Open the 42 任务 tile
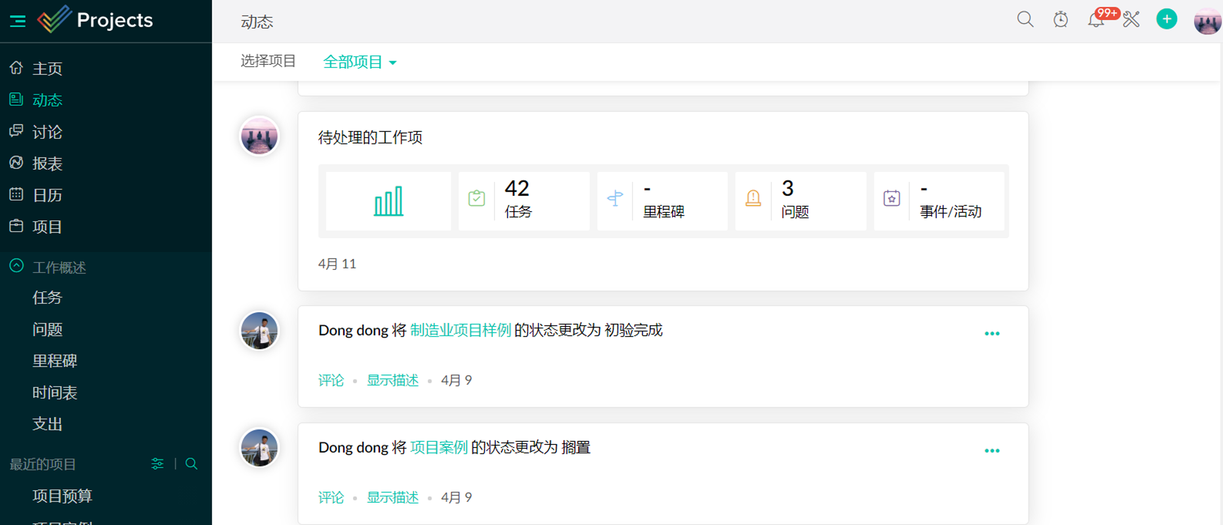This screenshot has width=1223, height=525. pyautogui.click(x=524, y=201)
